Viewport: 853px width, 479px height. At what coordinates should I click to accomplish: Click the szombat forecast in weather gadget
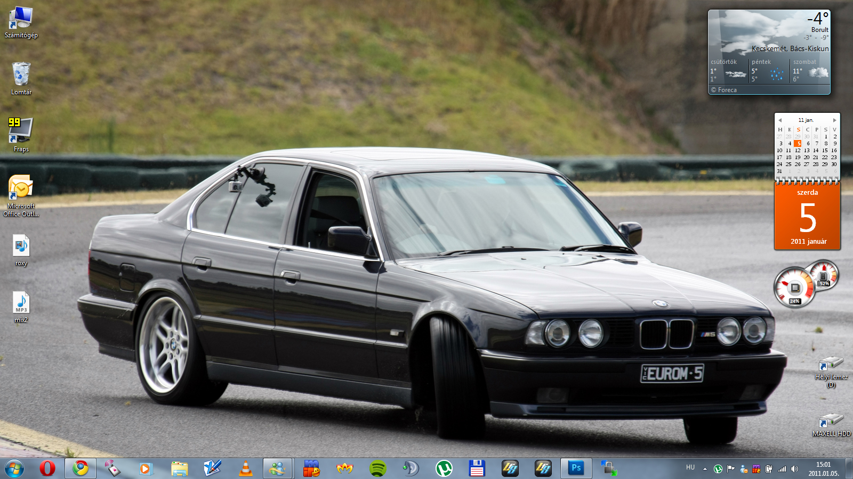click(810, 71)
